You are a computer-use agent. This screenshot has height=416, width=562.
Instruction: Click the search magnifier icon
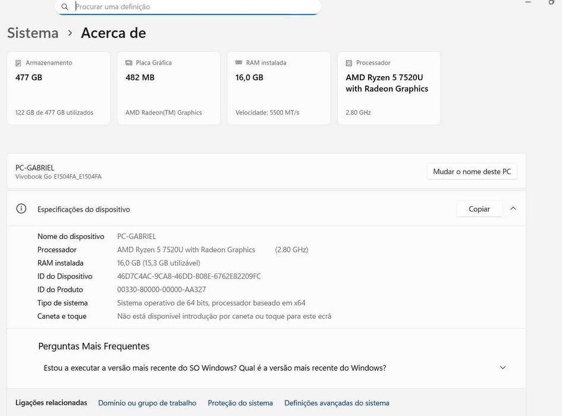(64, 7)
